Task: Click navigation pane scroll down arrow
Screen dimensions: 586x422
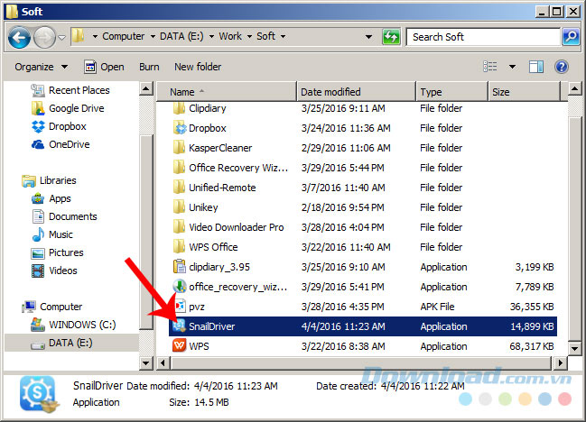Action: [x=145, y=362]
